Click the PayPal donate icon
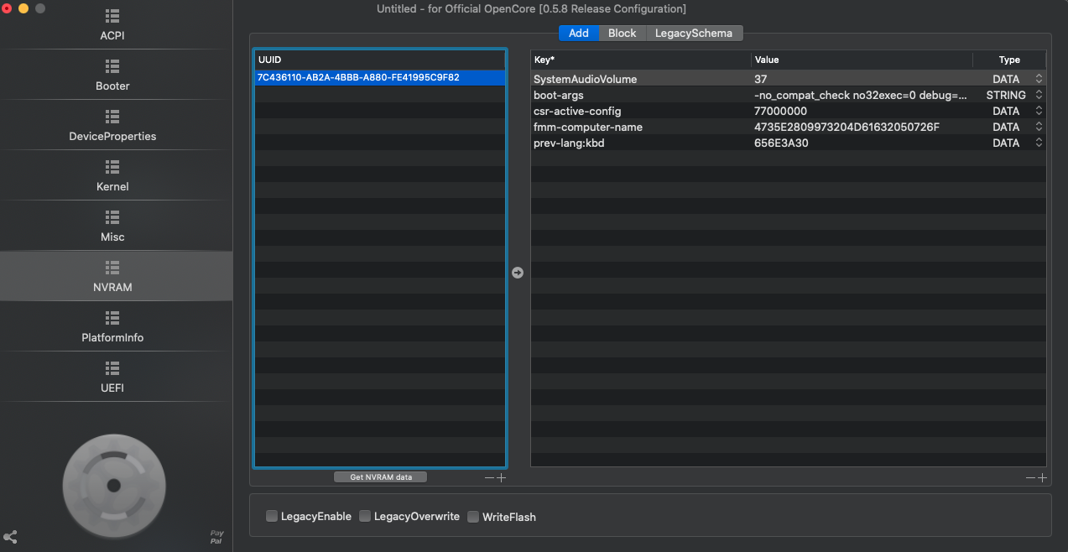Viewport: 1068px width, 552px height. (216, 537)
